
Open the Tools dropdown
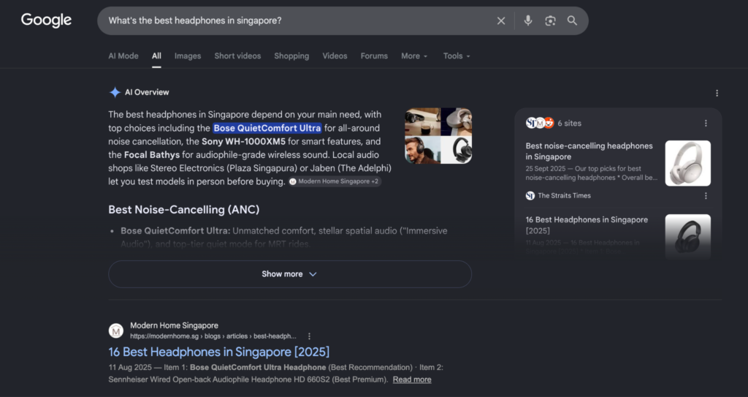point(457,56)
